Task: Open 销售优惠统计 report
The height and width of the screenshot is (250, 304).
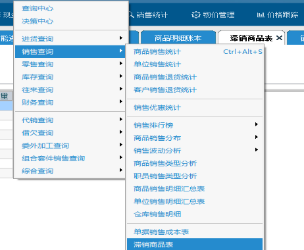Action: point(195,108)
